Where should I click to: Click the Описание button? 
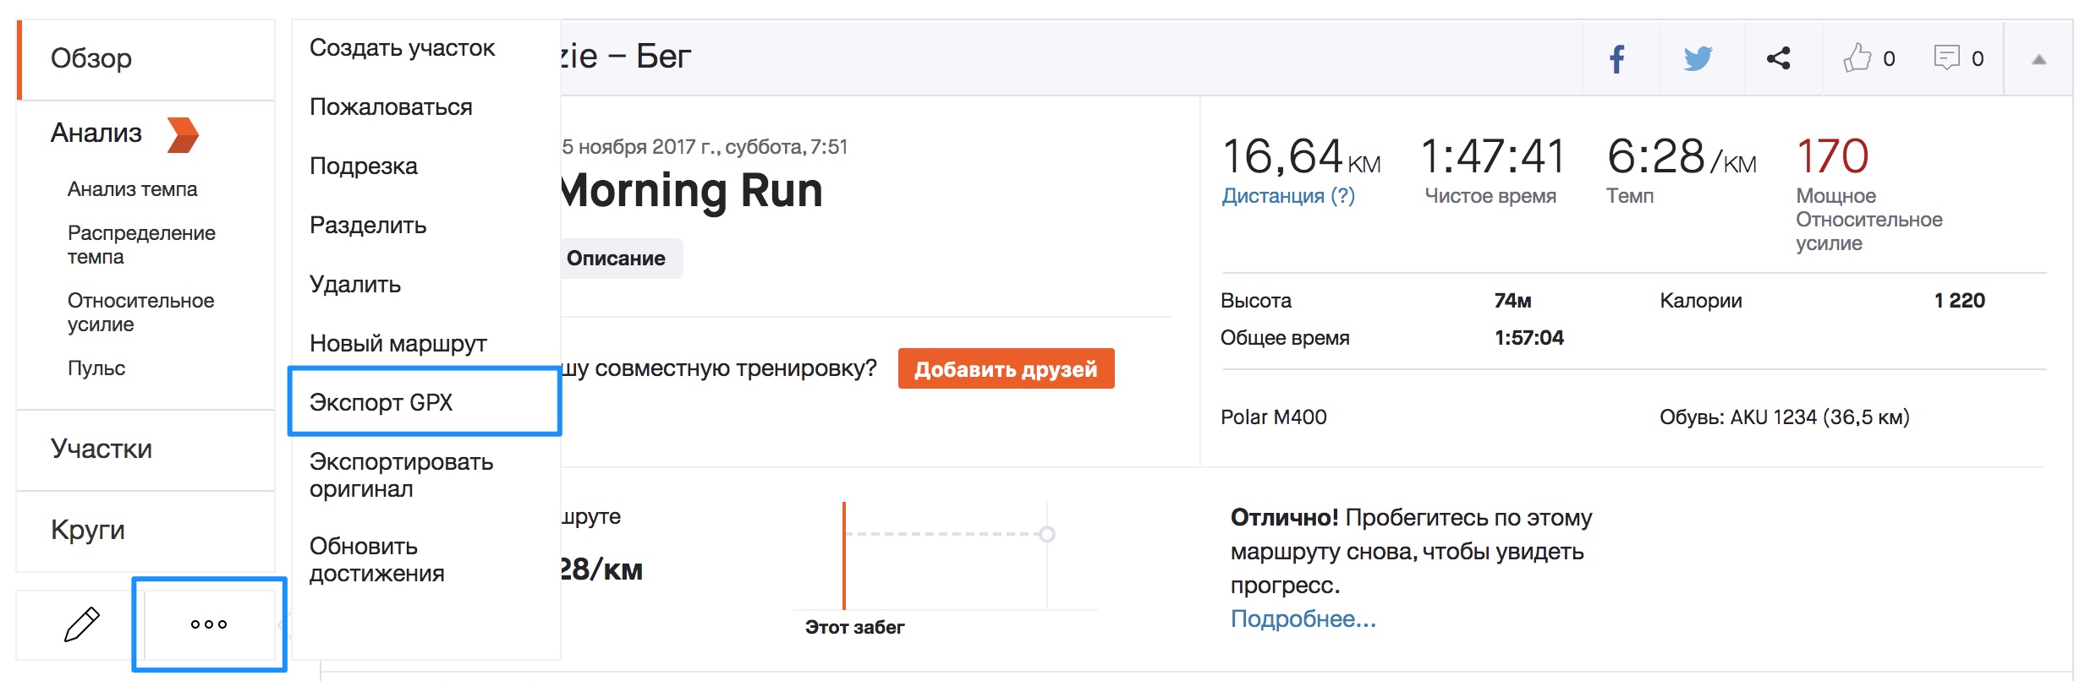[620, 259]
